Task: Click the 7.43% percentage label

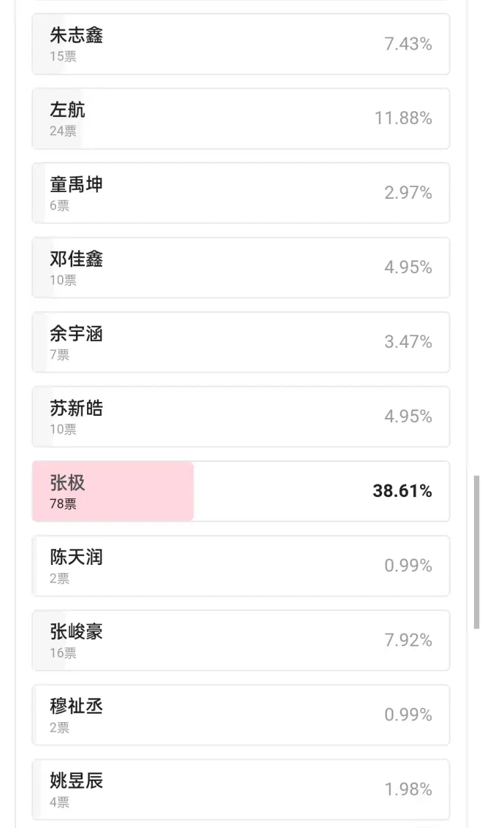Action: pyautogui.click(x=408, y=44)
